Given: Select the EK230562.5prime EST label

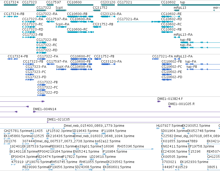Looking at the screenshot, I should [120, 162].
